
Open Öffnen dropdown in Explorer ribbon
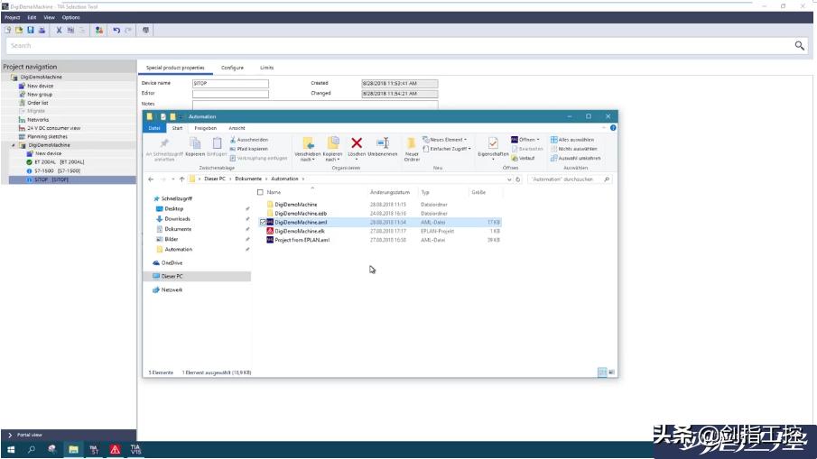(x=525, y=140)
